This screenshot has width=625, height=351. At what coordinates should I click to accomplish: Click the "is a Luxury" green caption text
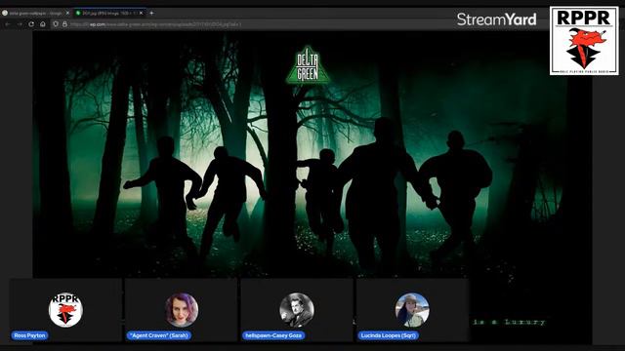[x=509, y=322]
